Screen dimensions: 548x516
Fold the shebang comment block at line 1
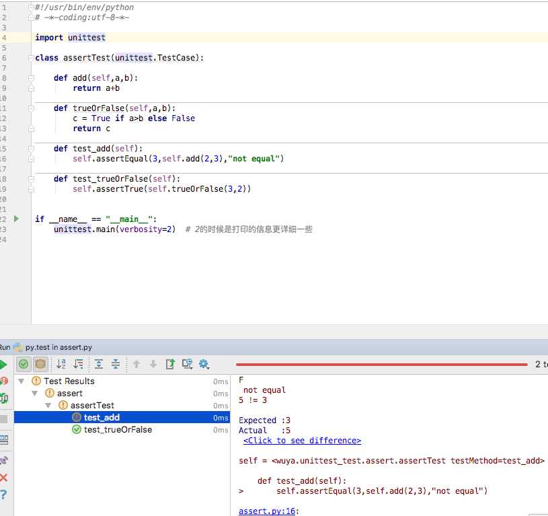[x=31, y=7]
